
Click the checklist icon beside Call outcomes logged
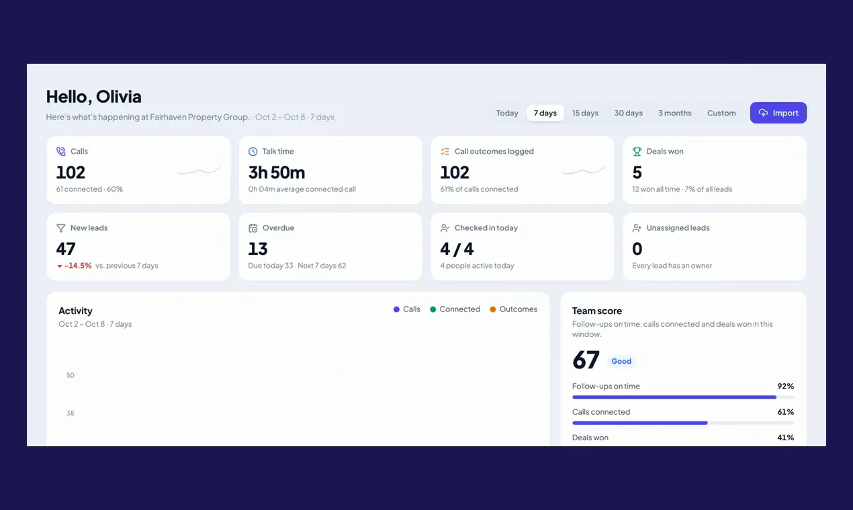coord(445,152)
